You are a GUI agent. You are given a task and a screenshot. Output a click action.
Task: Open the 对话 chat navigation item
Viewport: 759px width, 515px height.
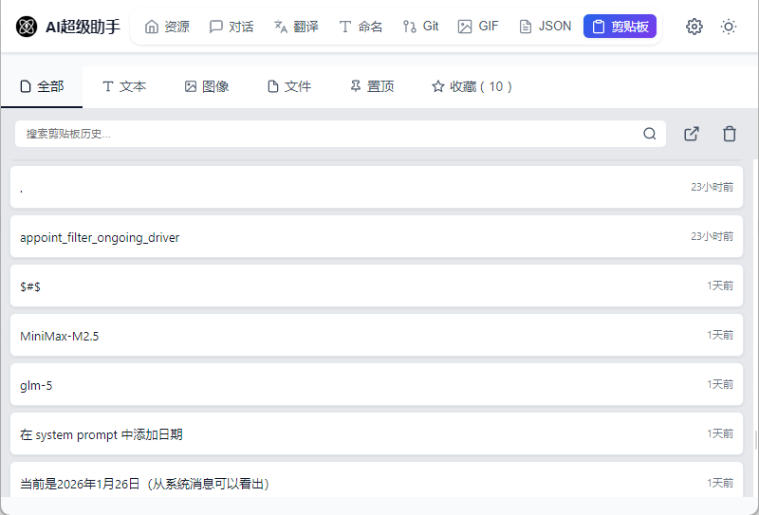(231, 27)
